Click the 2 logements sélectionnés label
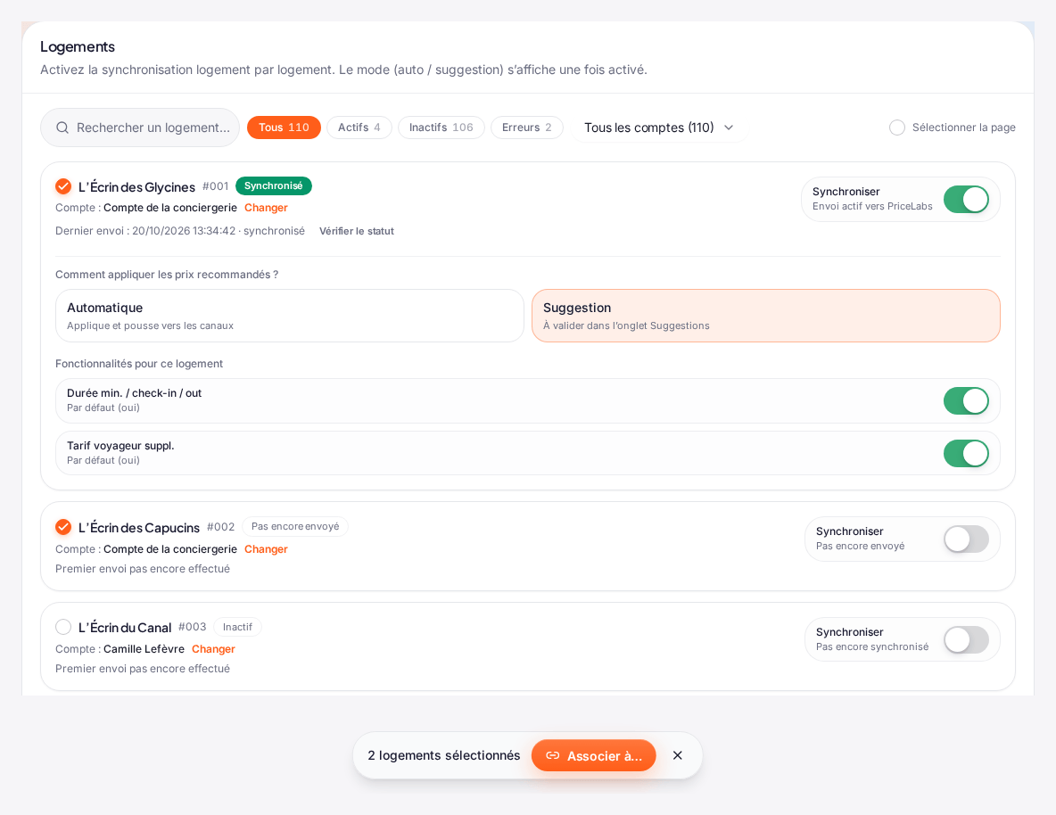The width and height of the screenshot is (1056, 815). coord(444,756)
